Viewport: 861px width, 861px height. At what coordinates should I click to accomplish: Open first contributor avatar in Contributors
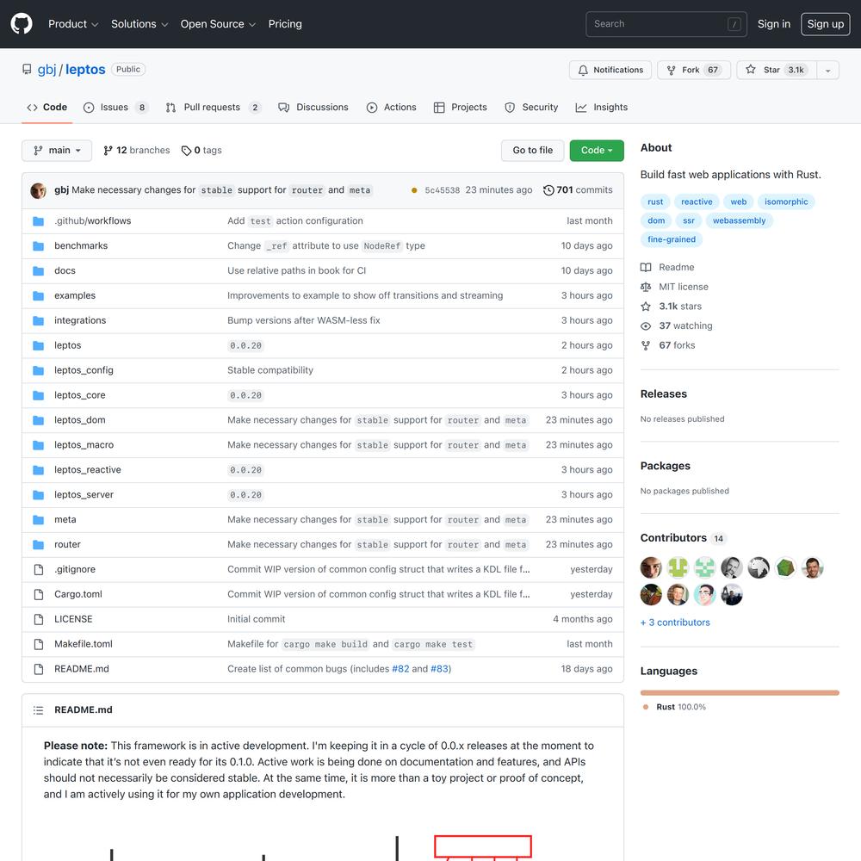coord(651,567)
